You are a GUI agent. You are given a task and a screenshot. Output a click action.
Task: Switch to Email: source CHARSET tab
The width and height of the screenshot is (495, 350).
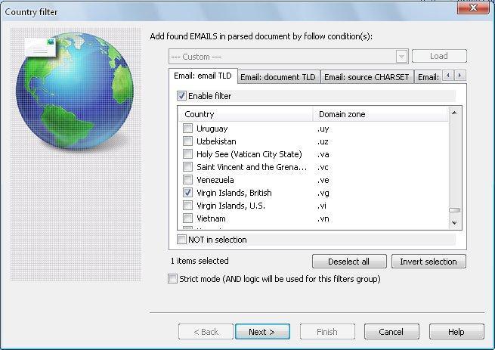(x=367, y=77)
